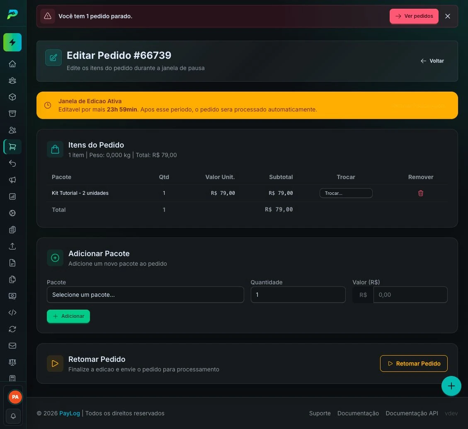Click the 'Valor Unit.' column header

[x=220, y=177]
